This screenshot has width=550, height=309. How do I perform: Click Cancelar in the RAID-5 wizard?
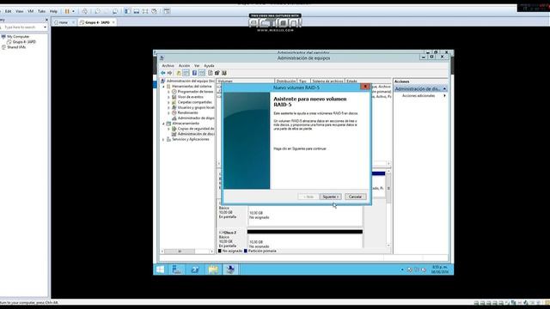pyautogui.click(x=355, y=197)
